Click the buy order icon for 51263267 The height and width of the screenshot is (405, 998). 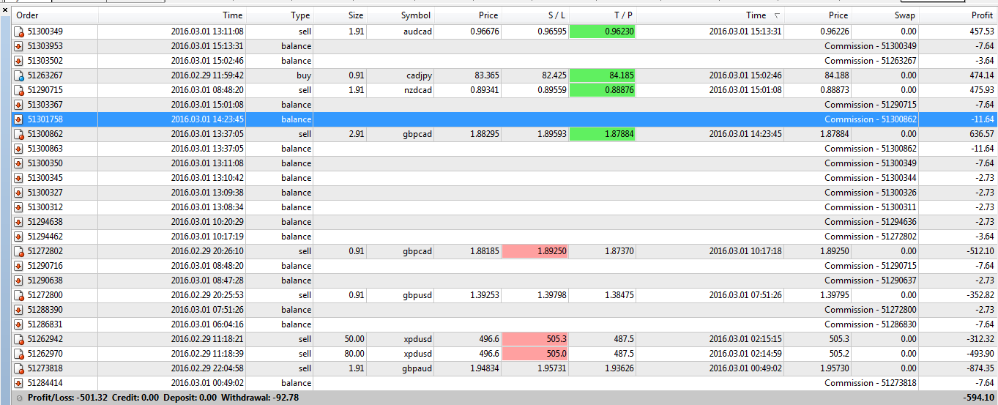pos(18,75)
